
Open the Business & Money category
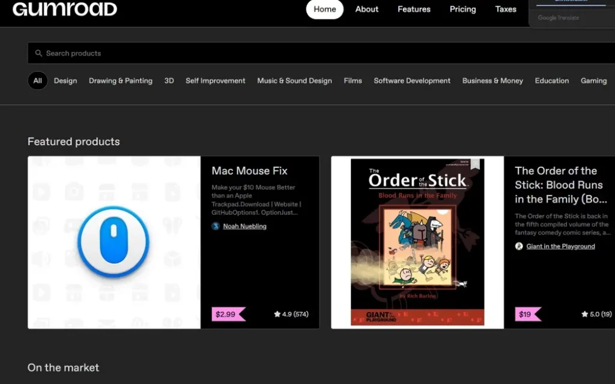pos(492,81)
